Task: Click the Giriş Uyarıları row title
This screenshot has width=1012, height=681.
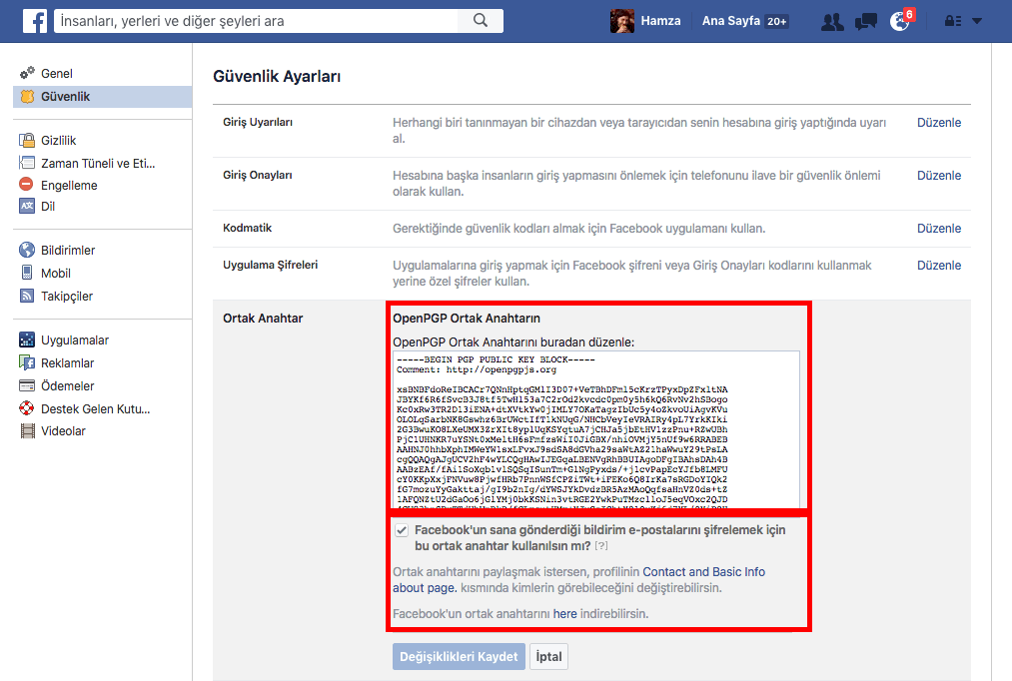Action: (x=258, y=122)
